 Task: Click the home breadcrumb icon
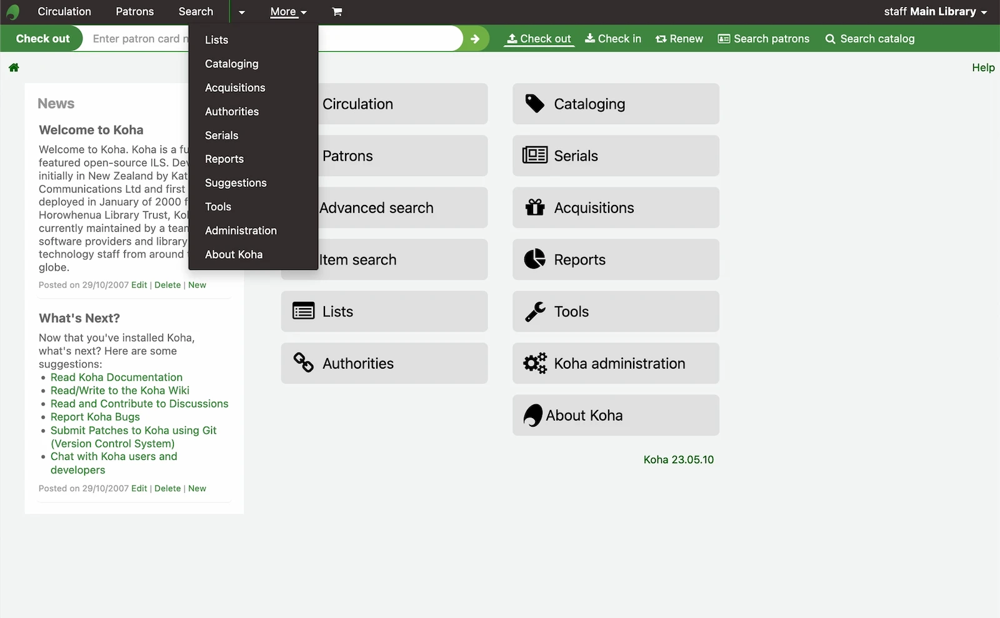tap(14, 67)
